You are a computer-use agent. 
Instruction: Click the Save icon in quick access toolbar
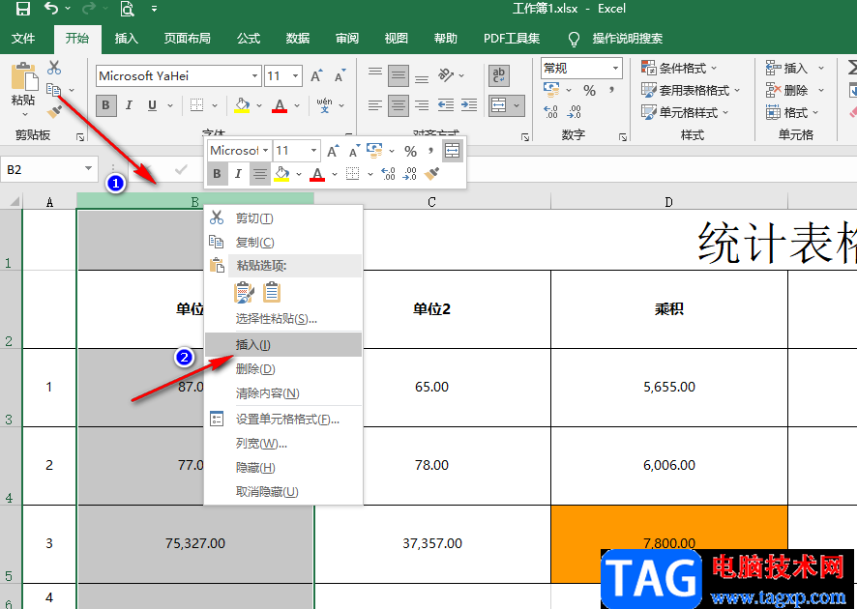coord(23,8)
